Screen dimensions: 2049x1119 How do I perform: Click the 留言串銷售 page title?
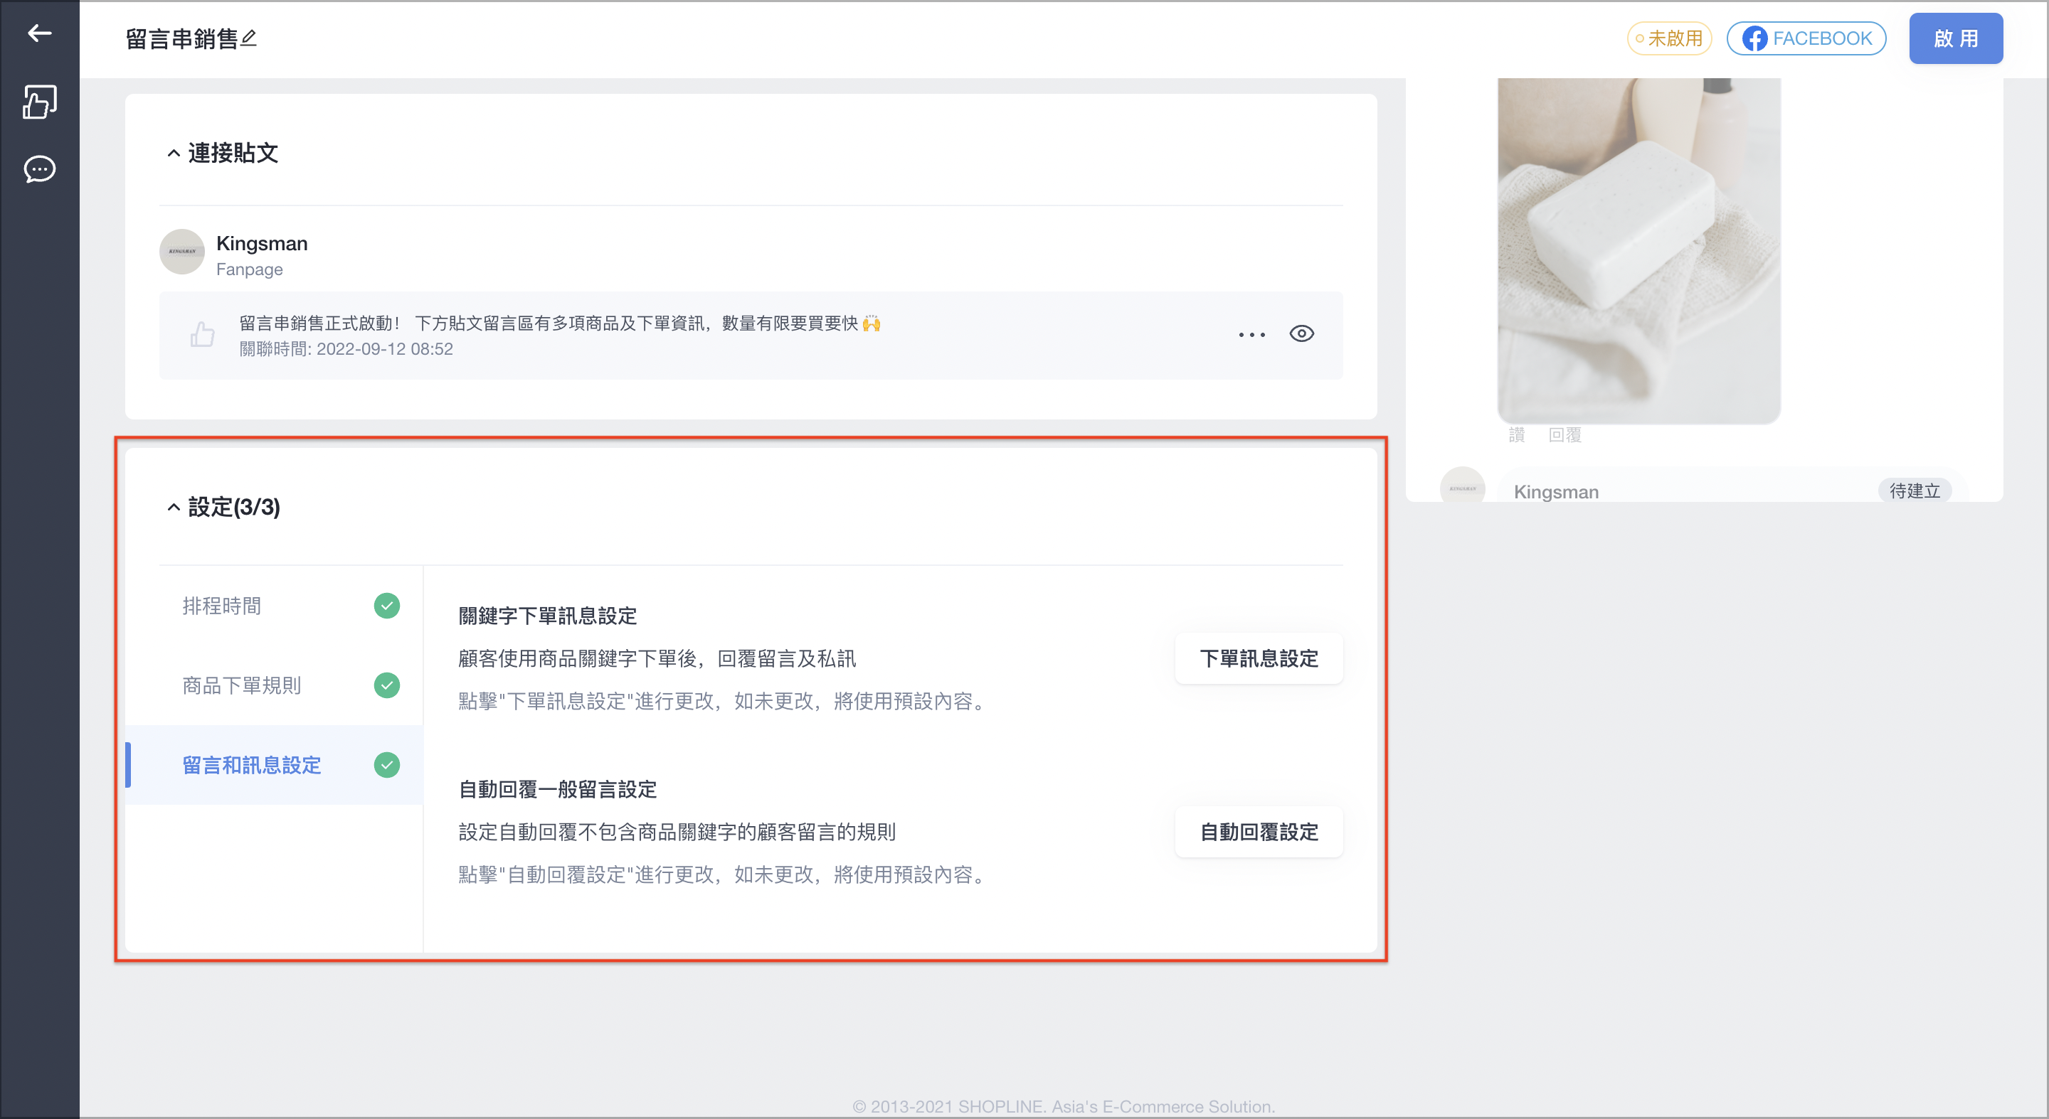tap(182, 38)
